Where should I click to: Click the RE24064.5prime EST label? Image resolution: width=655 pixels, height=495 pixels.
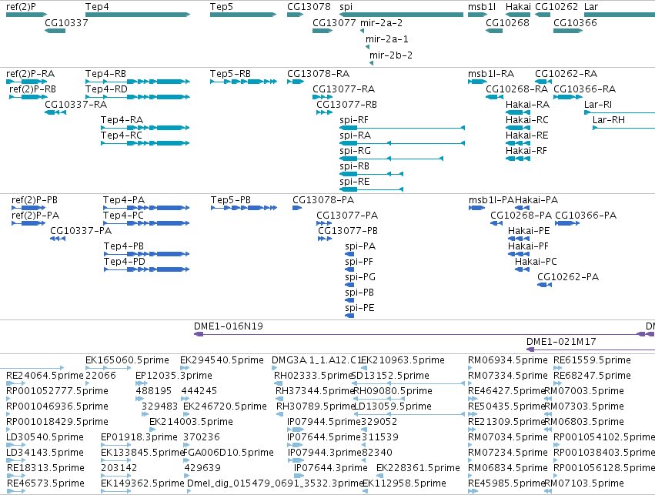[x=45, y=376]
